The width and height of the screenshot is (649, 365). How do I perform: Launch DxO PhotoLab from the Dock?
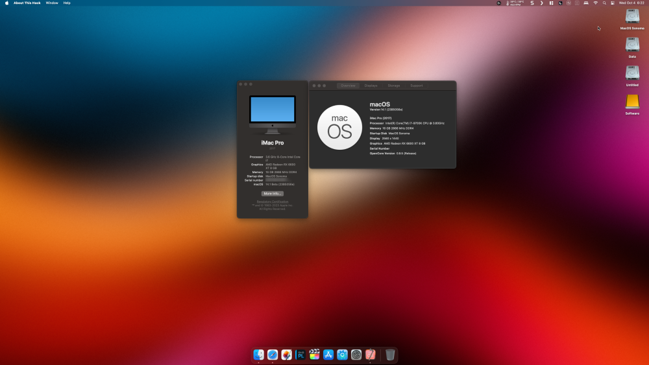point(300,355)
